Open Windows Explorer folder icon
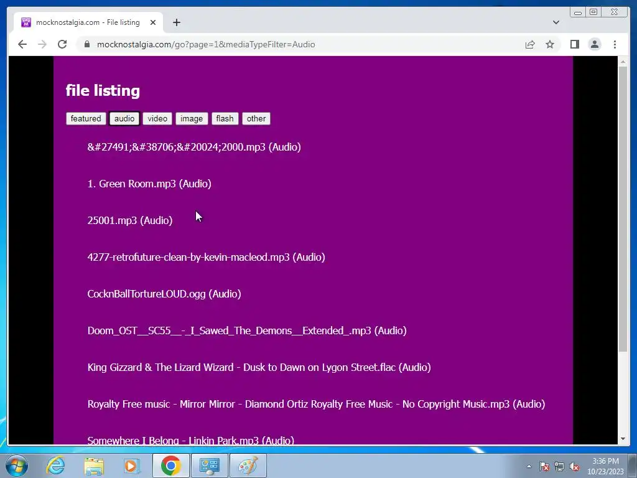 click(x=94, y=466)
